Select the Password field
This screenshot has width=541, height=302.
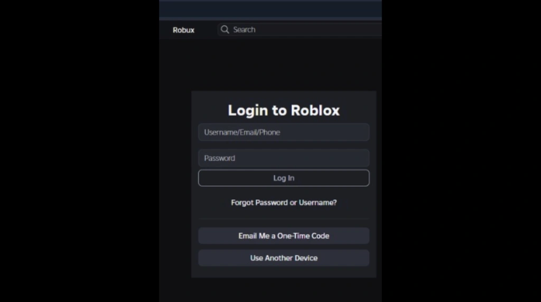[284, 158]
